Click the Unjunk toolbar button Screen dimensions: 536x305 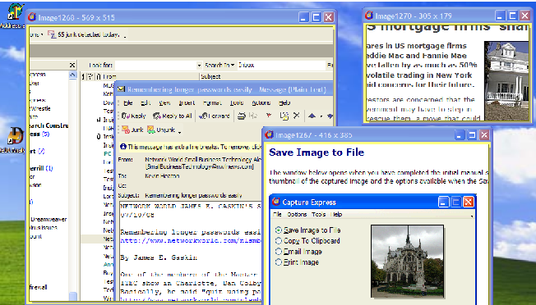(161, 130)
